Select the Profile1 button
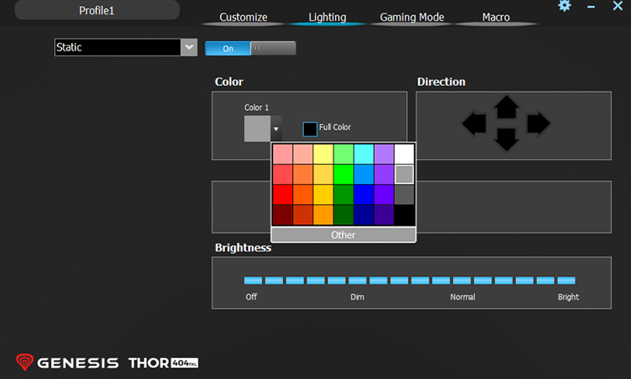The image size is (631, 379). pos(97,10)
